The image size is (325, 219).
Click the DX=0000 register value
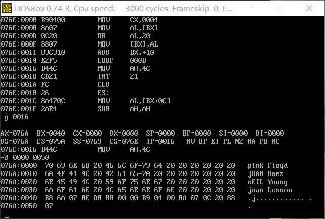click(124, 133)
